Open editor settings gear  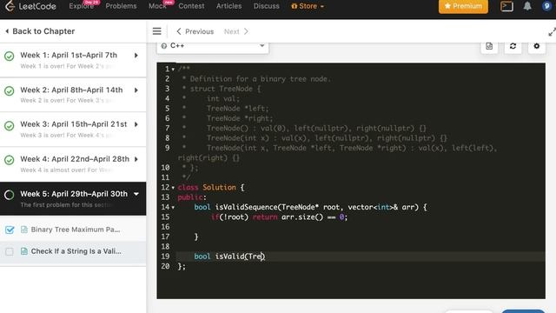click(x=537, y=46)
